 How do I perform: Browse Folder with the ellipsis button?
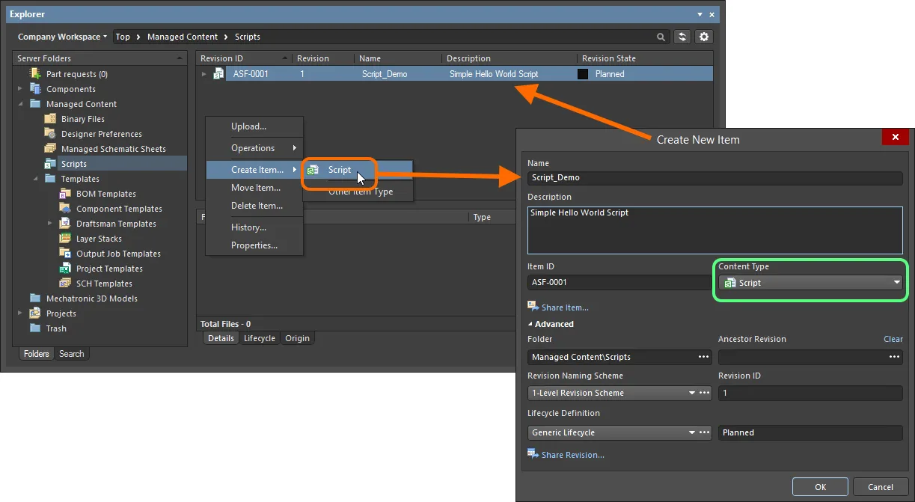(x=704, y=357)
